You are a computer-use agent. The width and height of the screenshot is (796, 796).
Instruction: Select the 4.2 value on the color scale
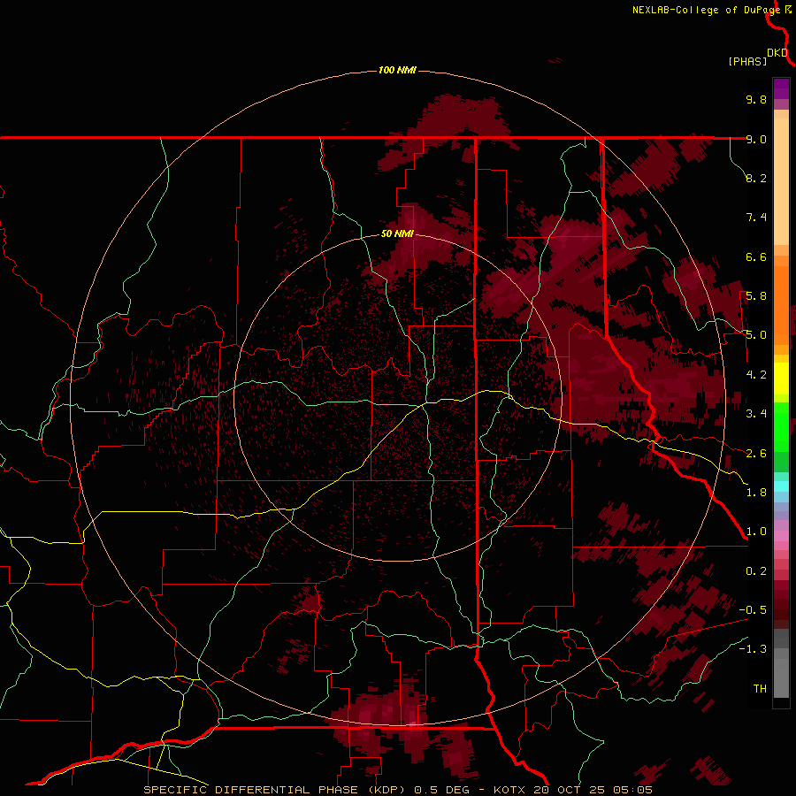756,375
